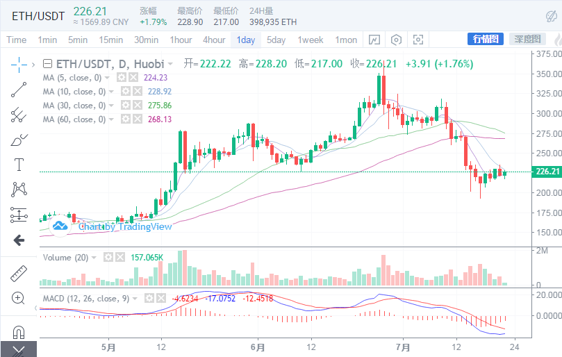Click the 5月 date axis label
This screenshot has width=562, height=357.
coord(108,347)
